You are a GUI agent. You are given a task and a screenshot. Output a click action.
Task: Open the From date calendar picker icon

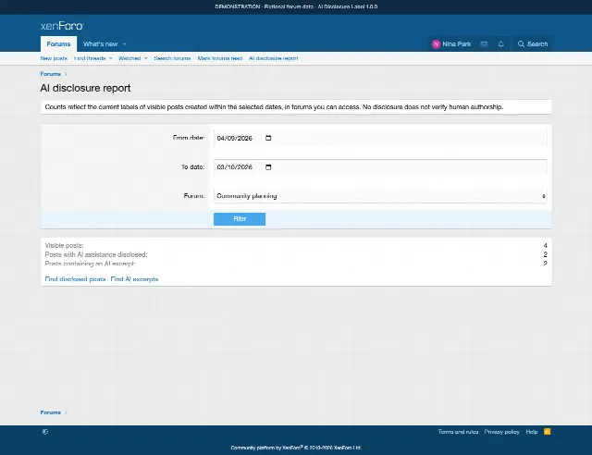pyautogui.click(x=268, y=138)
